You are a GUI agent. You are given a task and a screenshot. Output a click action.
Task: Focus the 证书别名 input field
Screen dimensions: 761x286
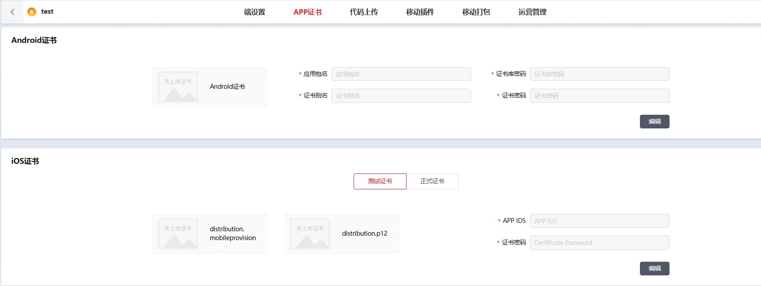(x=401, y=96)
